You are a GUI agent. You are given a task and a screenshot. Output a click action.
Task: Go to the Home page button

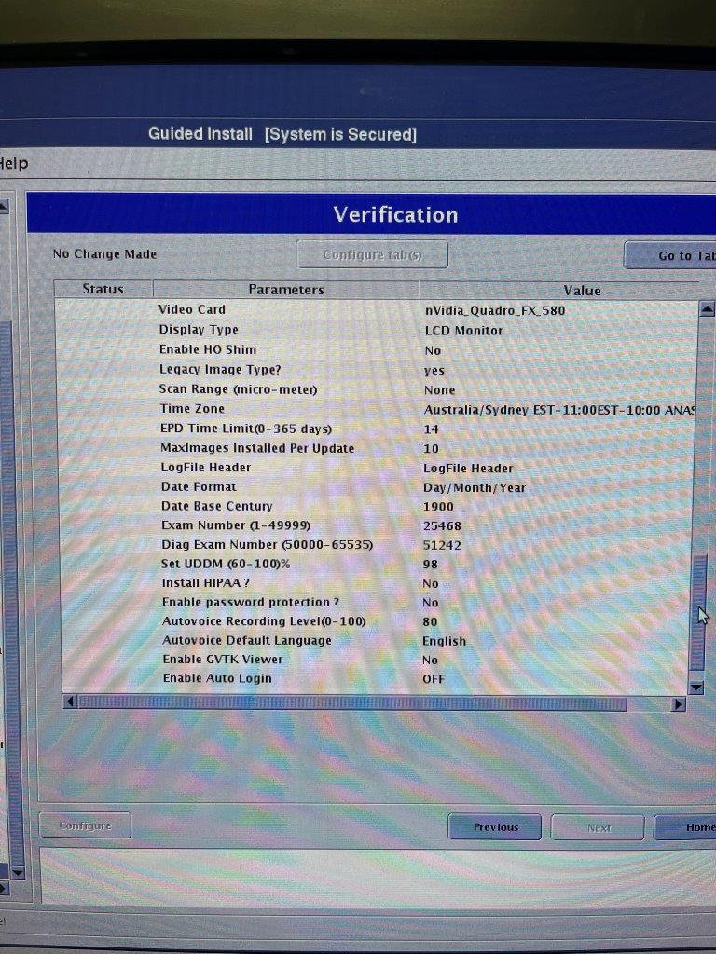point(688,827)
